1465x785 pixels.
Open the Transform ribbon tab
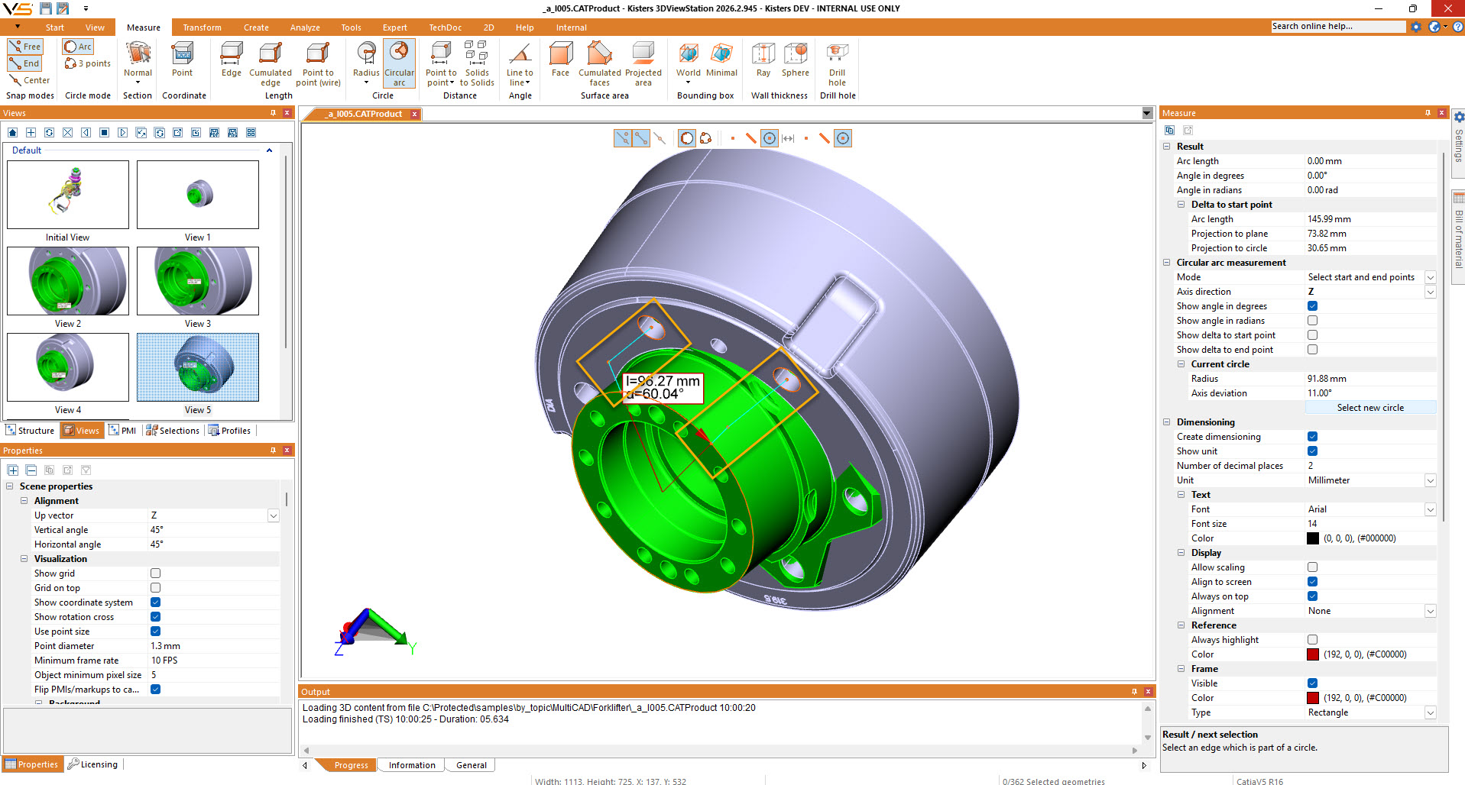pos(202,27)
